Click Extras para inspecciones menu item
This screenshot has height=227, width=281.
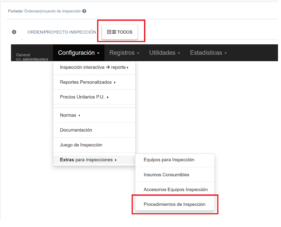tap(88, 160)
